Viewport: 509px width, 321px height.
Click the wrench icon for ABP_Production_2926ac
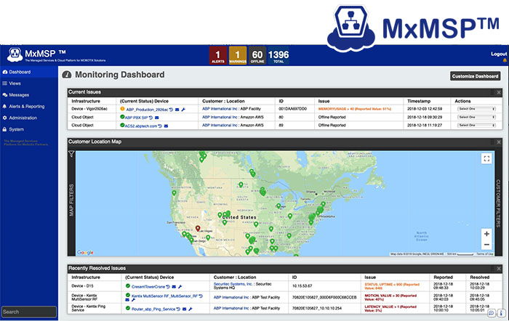[183, 110]
